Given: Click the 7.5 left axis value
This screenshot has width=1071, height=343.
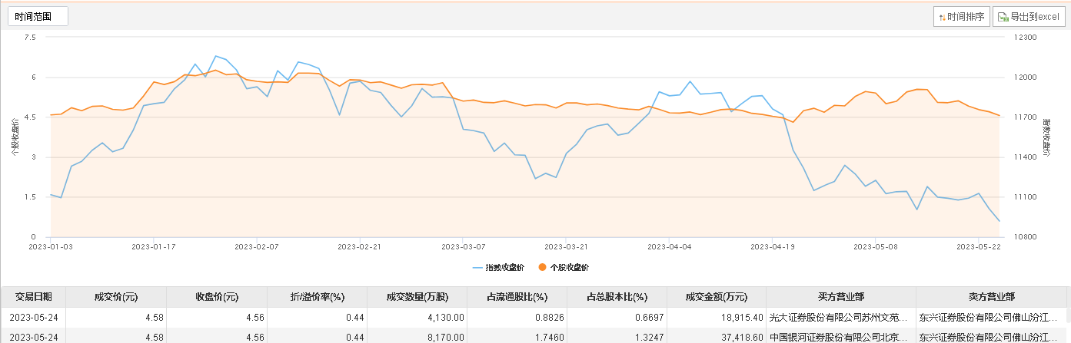Looking at the screenshot, I should pyautogui.click(x=31, y=37).
